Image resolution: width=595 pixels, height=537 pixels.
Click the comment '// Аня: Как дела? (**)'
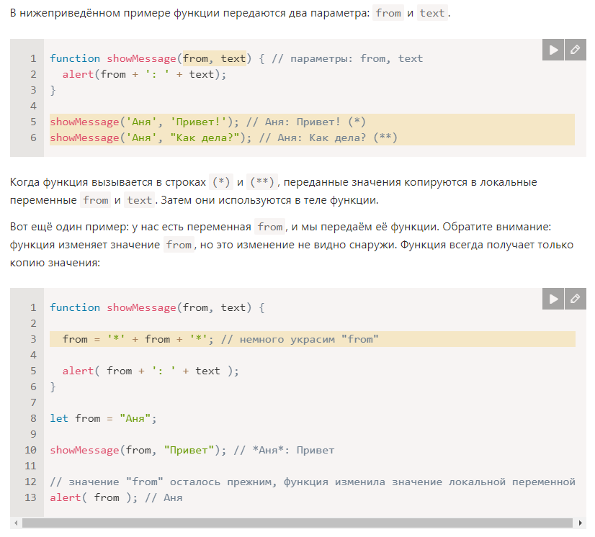pyautogui.click(x=328, y=137)
